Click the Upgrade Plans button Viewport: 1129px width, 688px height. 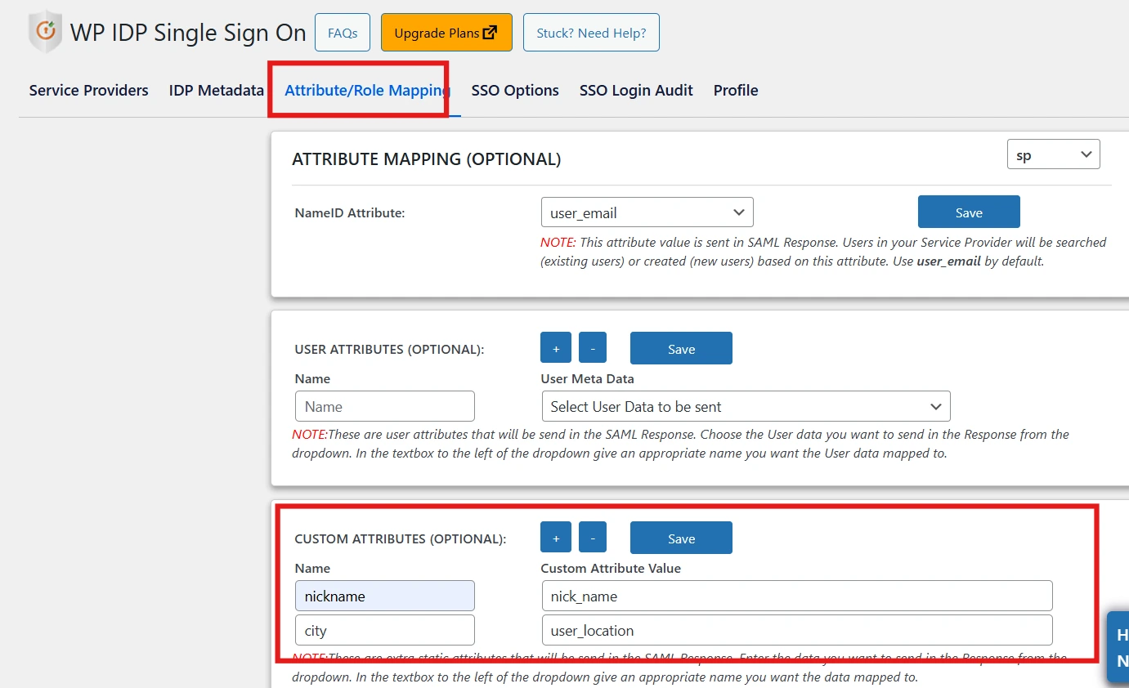tap(446, 33)
